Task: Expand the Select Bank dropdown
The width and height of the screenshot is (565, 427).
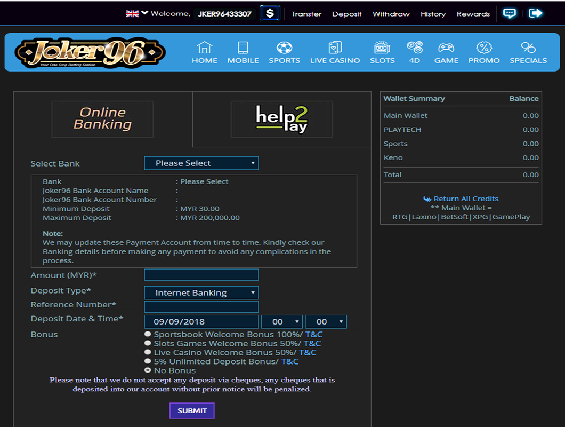Action: pos(201,163)
